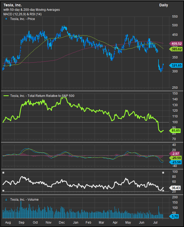Click the Jun month label on the axis

(142, 222)
